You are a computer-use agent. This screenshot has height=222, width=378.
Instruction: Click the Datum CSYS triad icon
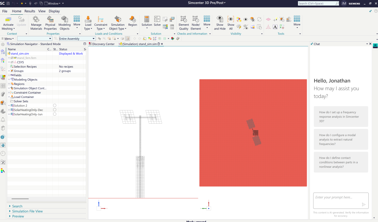coord(268,27)
